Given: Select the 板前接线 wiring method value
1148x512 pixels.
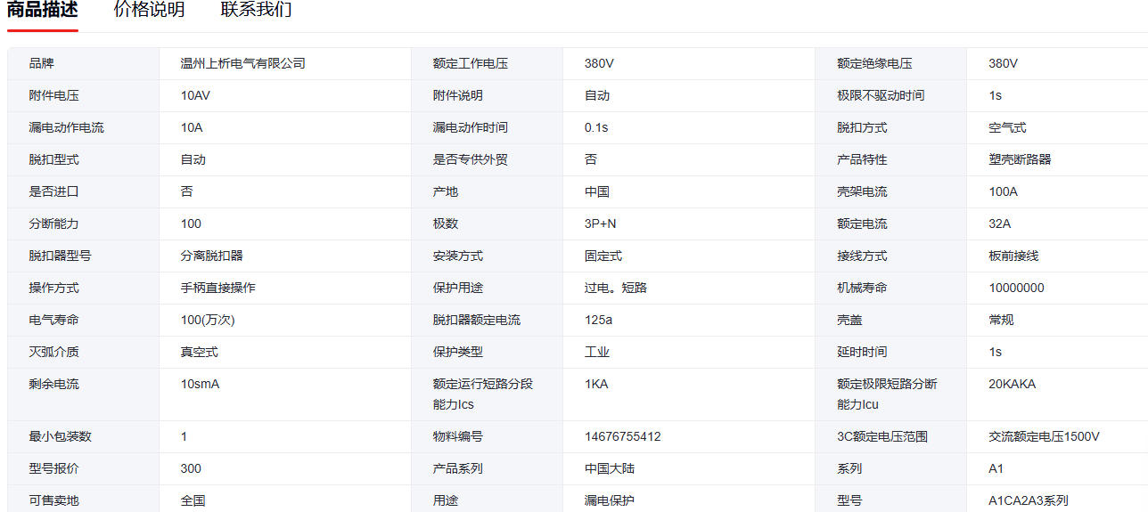Looking at the screenshot, I should pos(1013,256).
